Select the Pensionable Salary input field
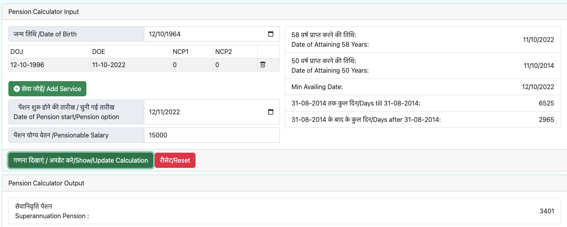 tap(212, 135)
